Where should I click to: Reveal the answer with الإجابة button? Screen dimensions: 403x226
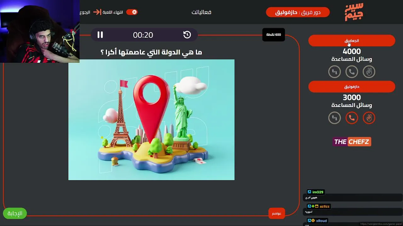pyautogui.click(x=15, y=213)
